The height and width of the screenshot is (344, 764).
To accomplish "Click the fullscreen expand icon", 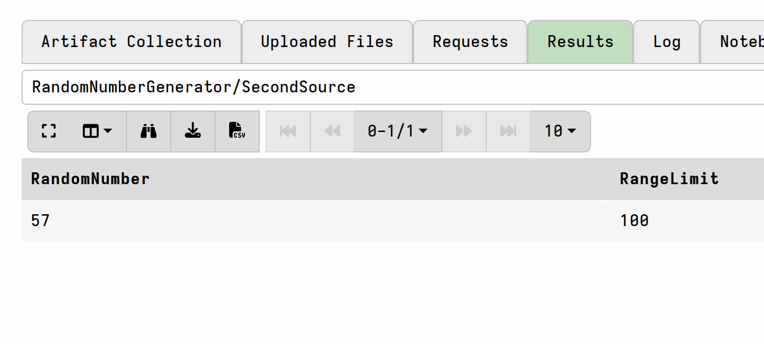I will [x=49, y=131].
